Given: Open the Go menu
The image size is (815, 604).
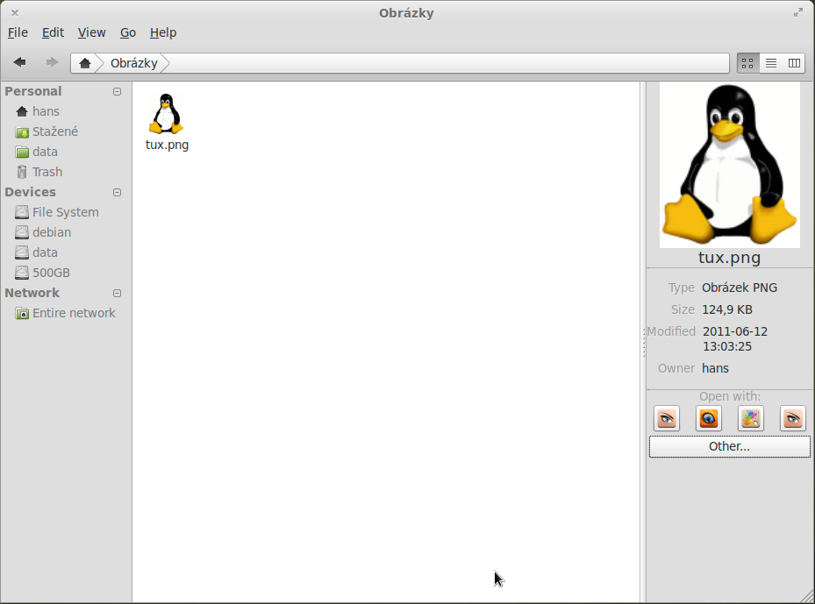Looking at the screenshot, I should (x=128, y=32).
